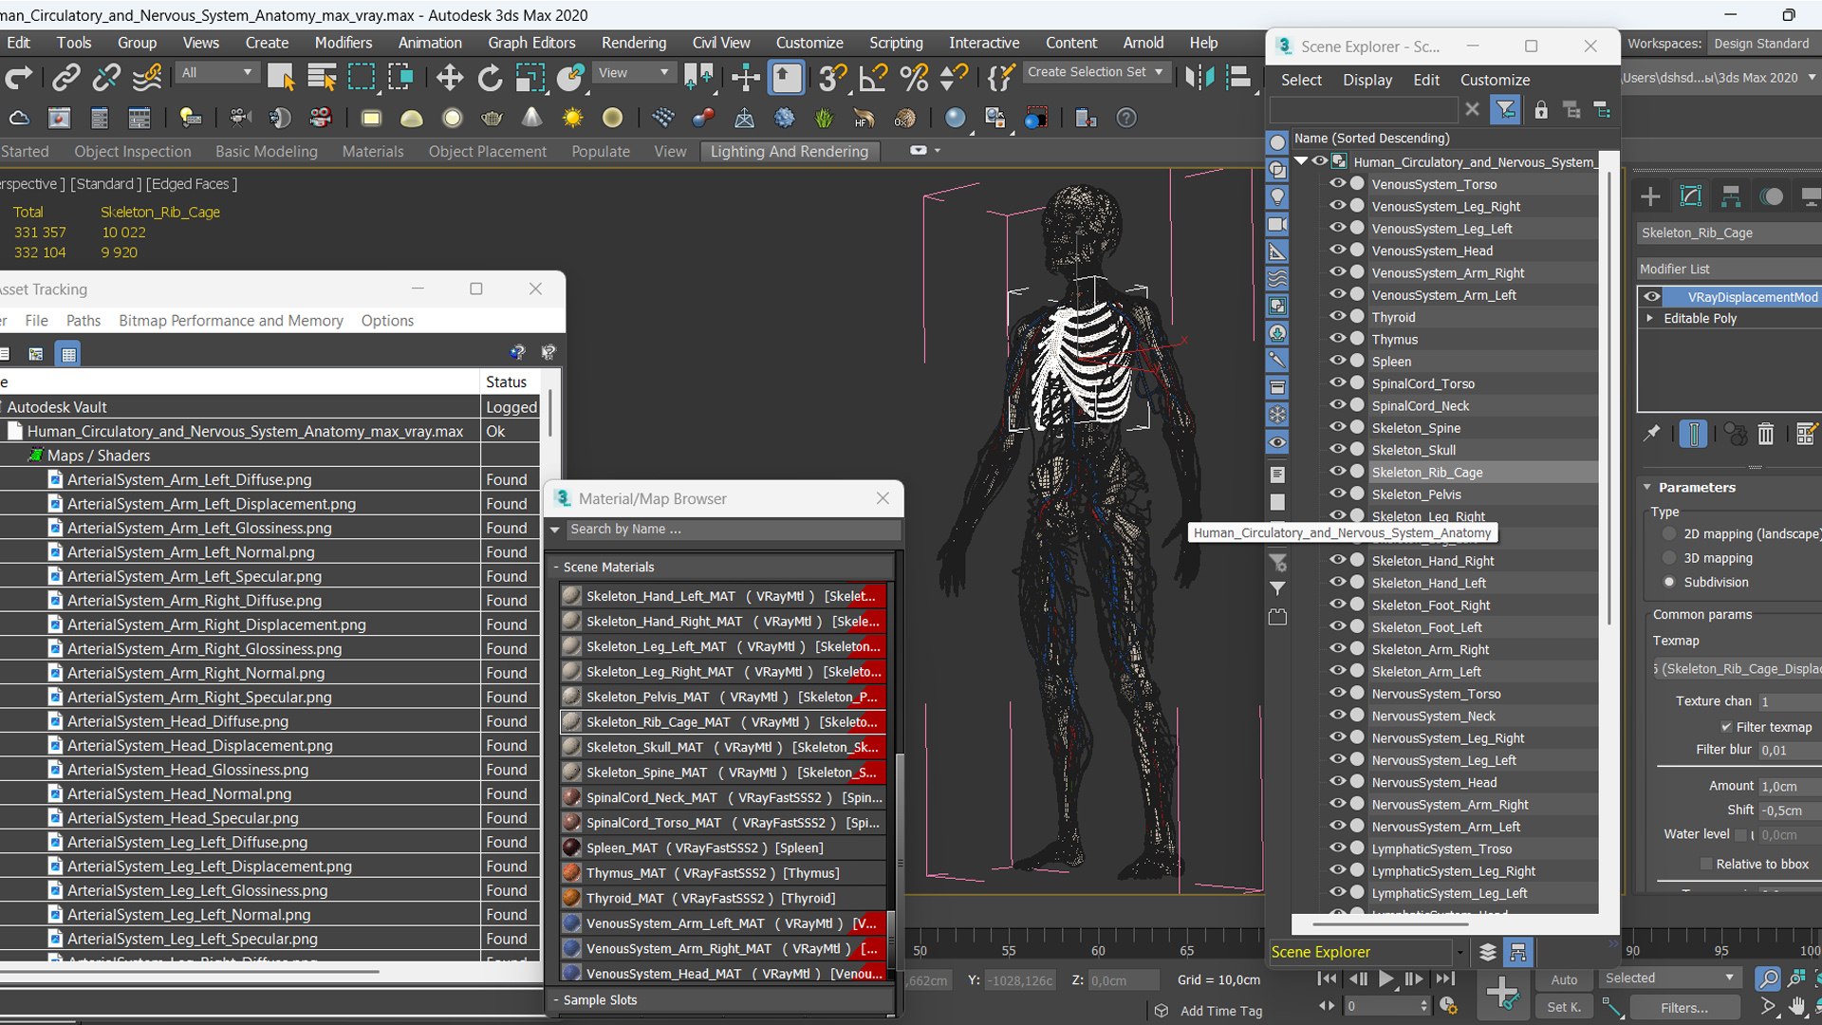Collapse the Sample Slots group
Viewport: 1822px width, 1025px height.
[556, 1000]
